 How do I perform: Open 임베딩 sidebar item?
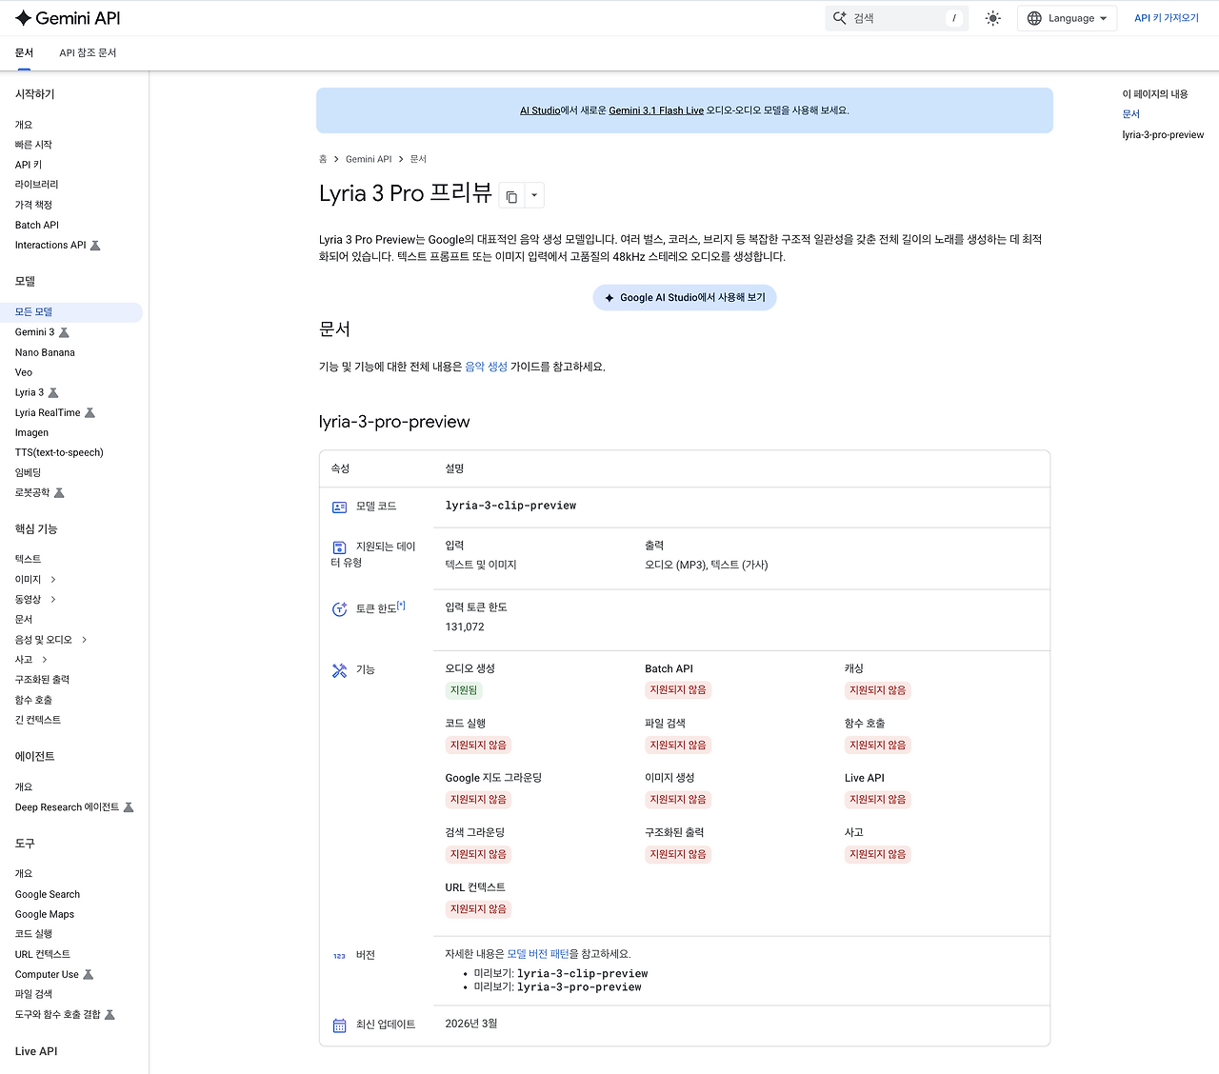coord(29,472)
